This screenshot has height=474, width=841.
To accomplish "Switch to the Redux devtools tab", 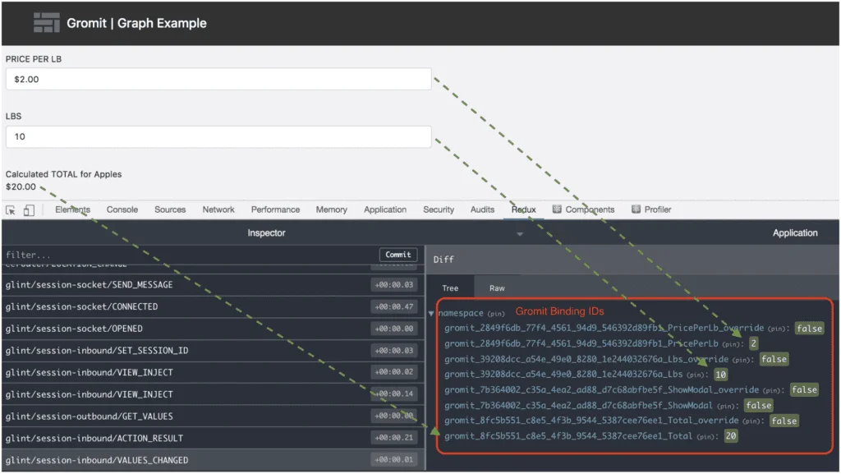I will 523,209.
